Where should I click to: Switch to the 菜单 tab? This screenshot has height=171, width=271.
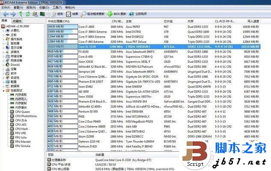[x=5, y=21]
